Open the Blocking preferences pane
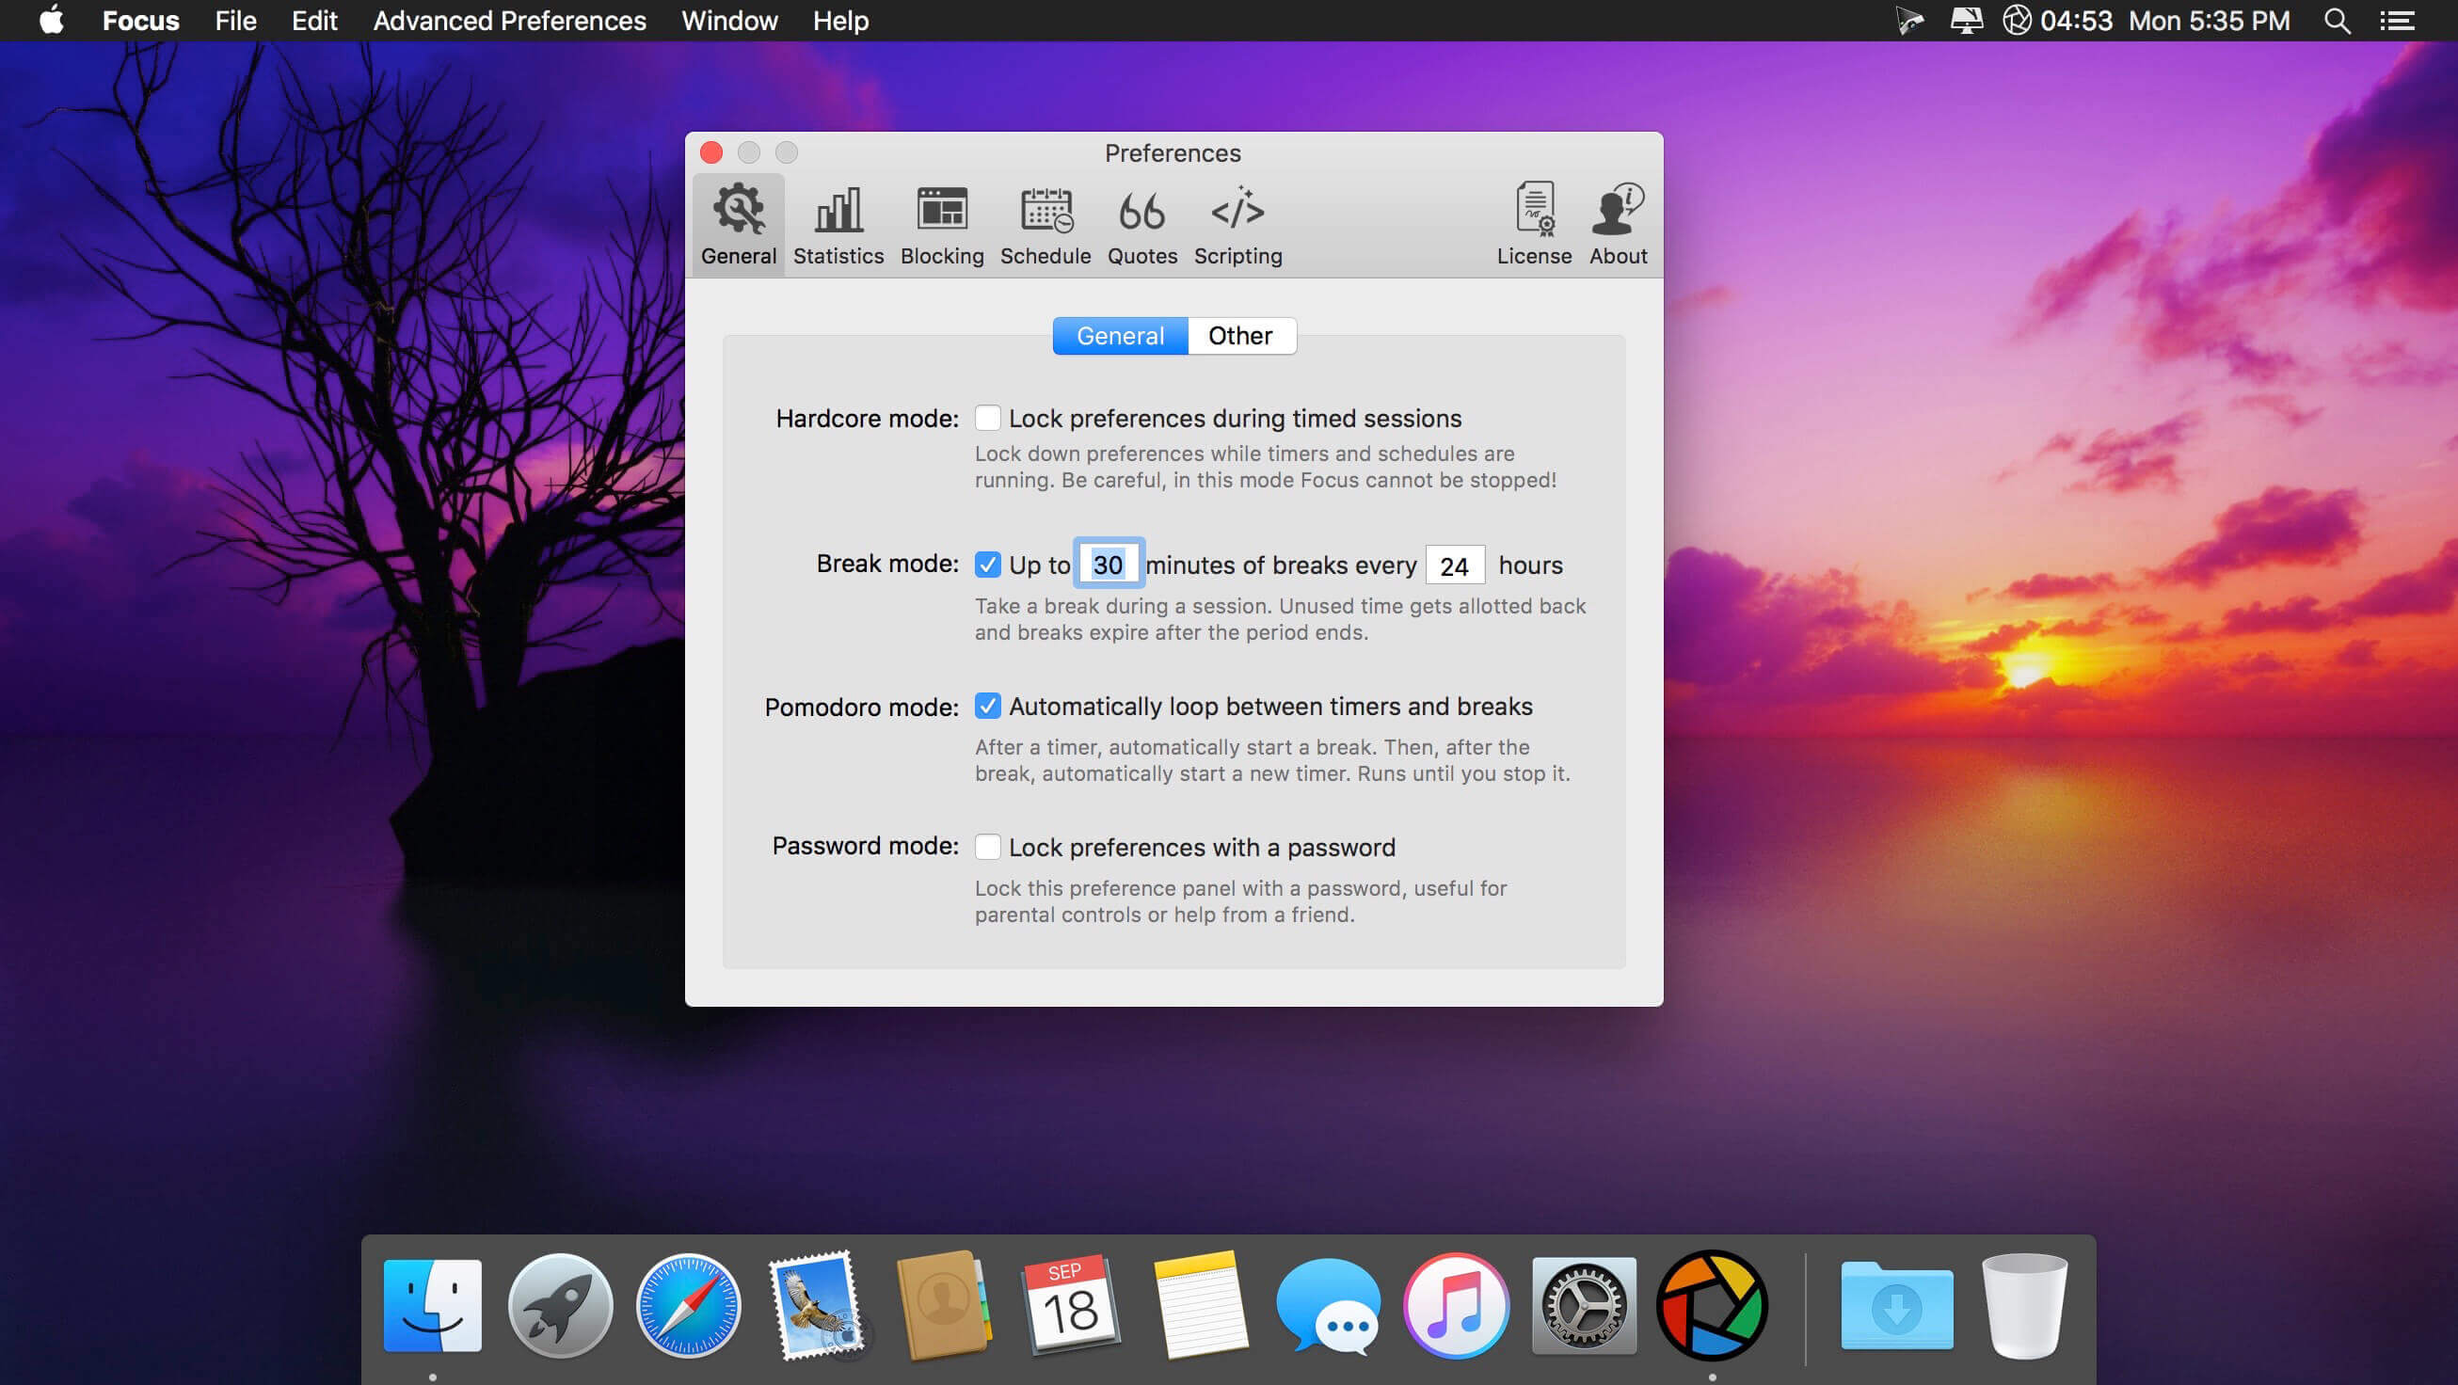 [942, 225]
